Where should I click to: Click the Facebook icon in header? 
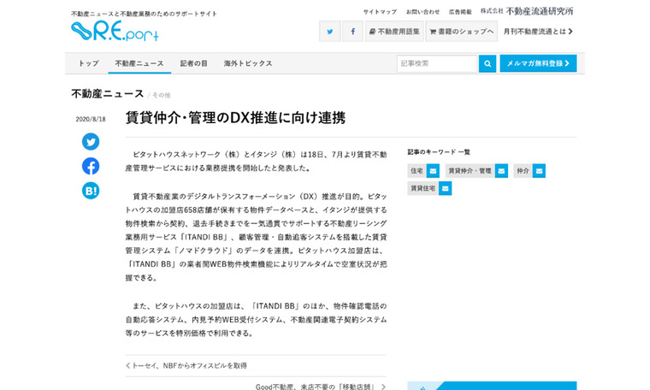click(352, 32)
